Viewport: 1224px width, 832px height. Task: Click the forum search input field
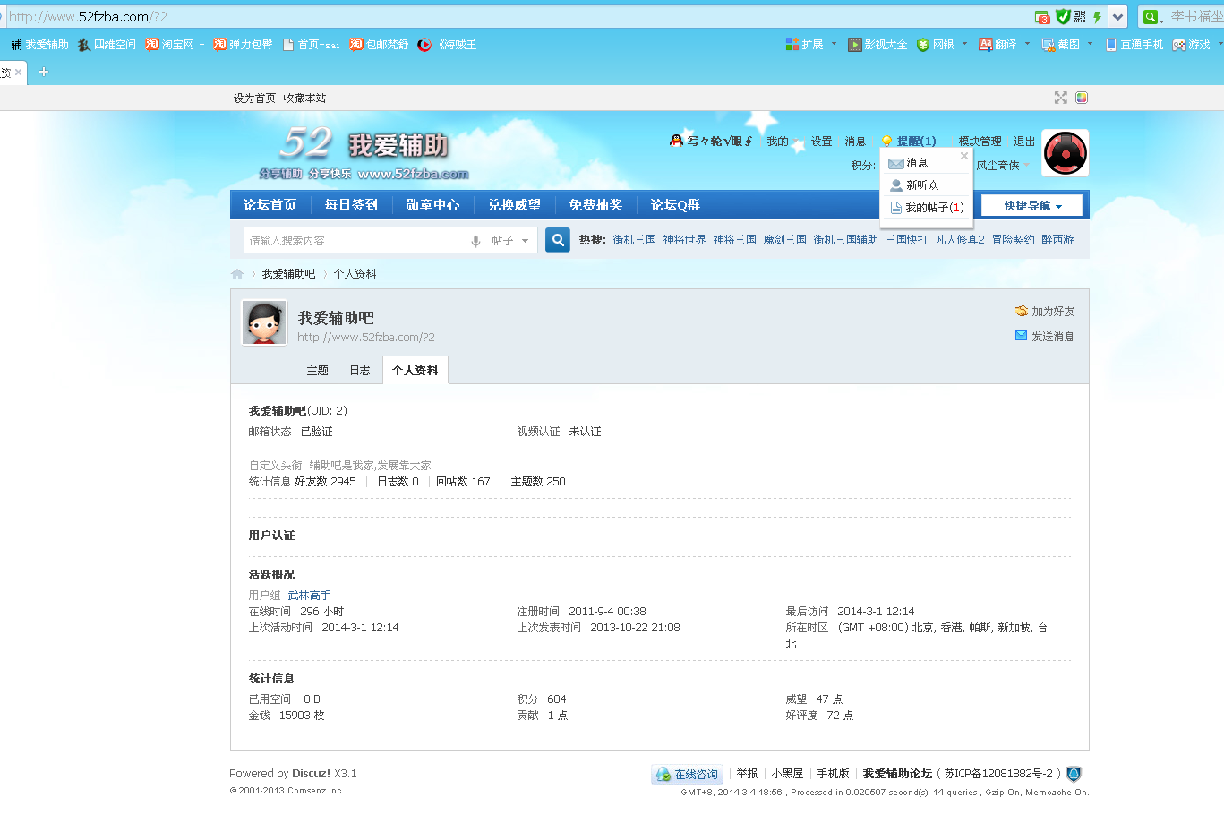pyautogui.click(x=356, y=240)
